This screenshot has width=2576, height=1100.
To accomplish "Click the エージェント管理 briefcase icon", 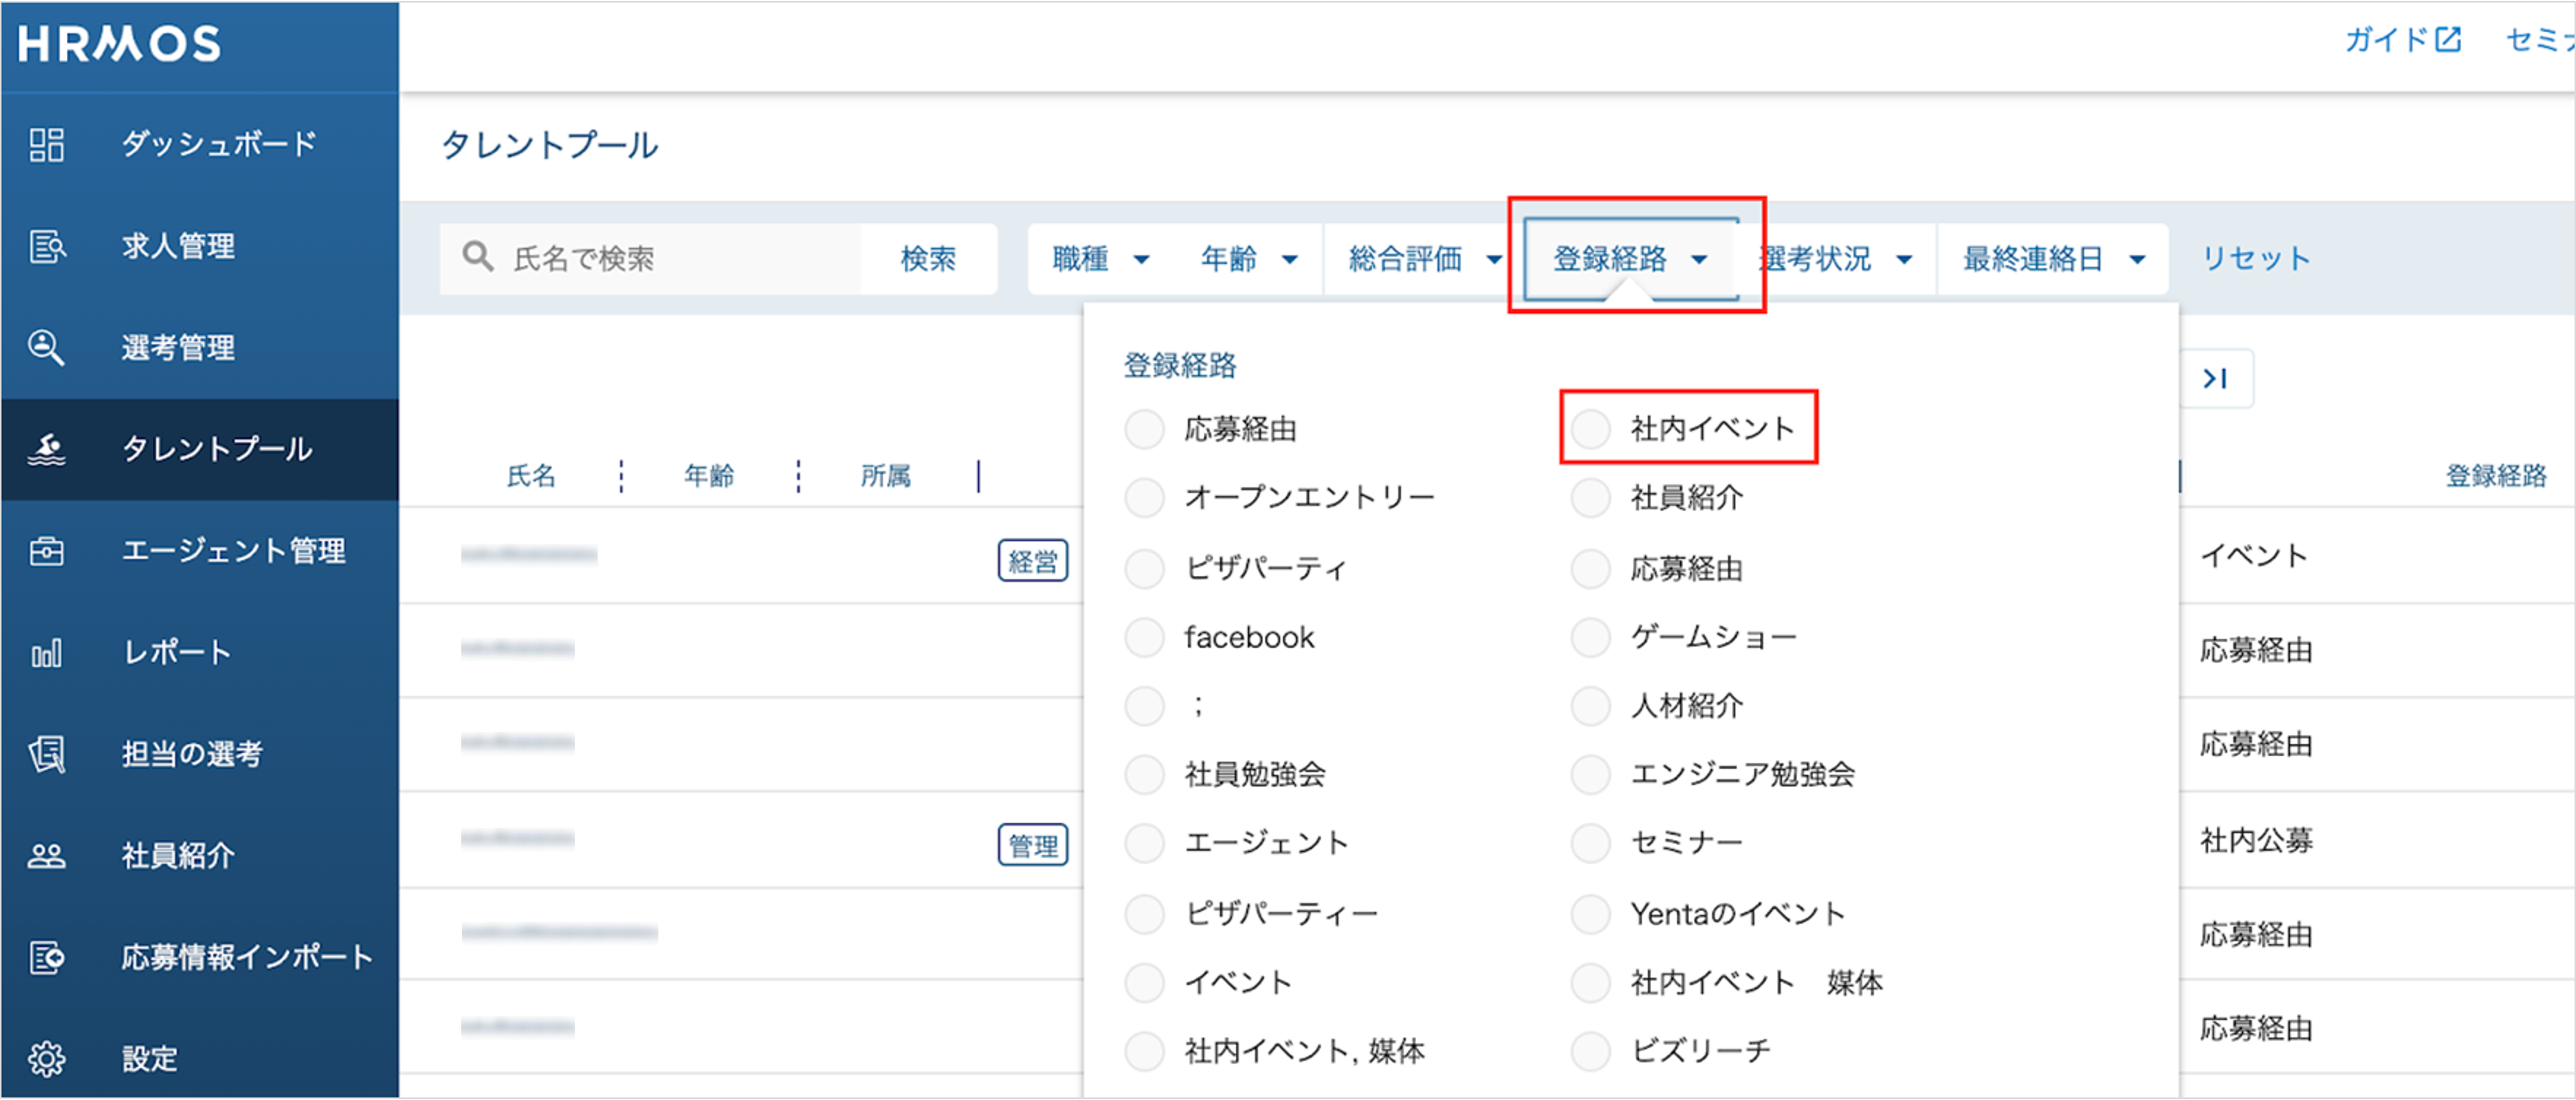I will point(46,551).
